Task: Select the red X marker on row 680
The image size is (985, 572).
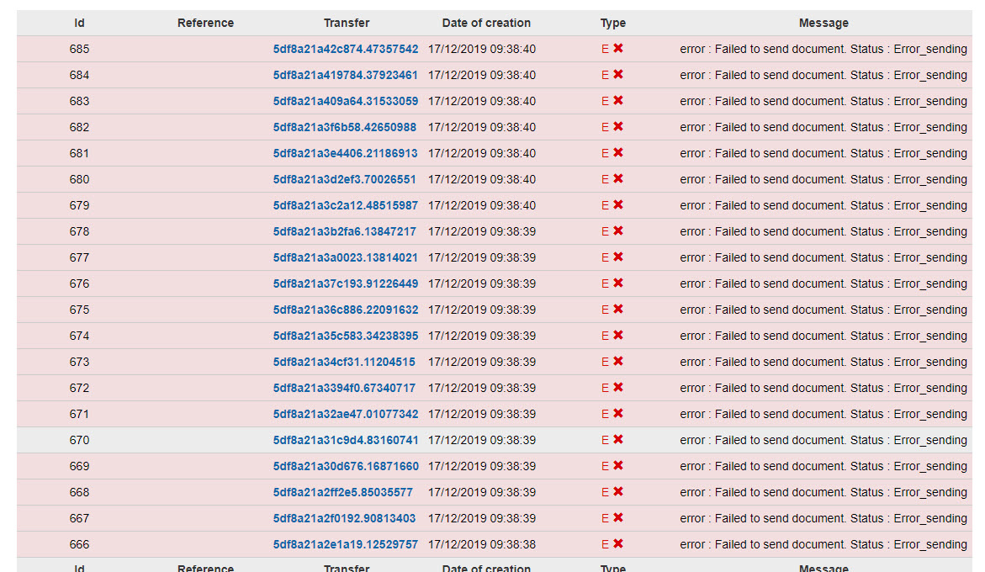Action: coord(618,179)
